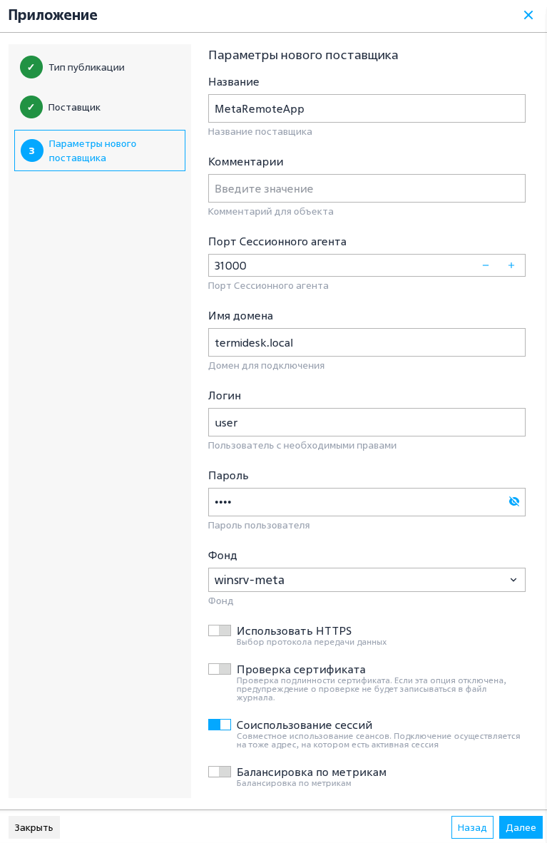Image resolution: width=547 pixels, height=843 pixels.
Task: Click the Назад button
Action: click(472, 827)
